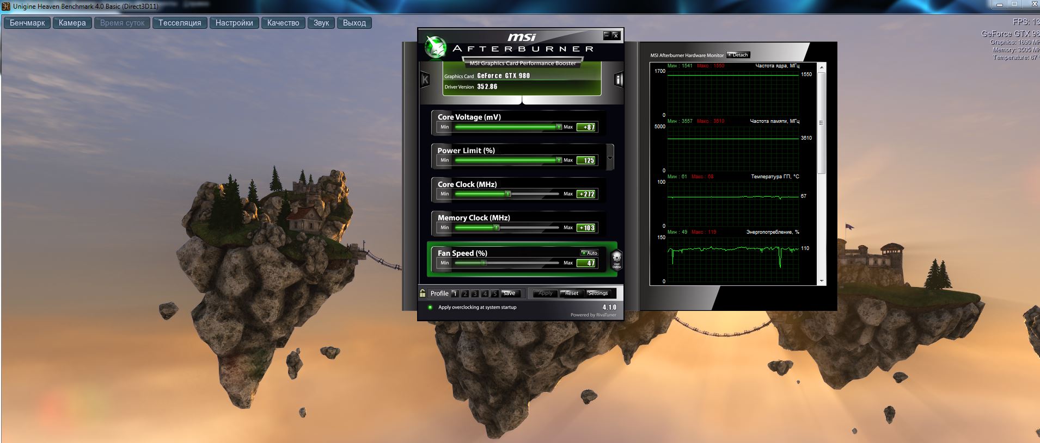
Task: Expand the Power Limit arrow panel
Action: coord(610,158)
